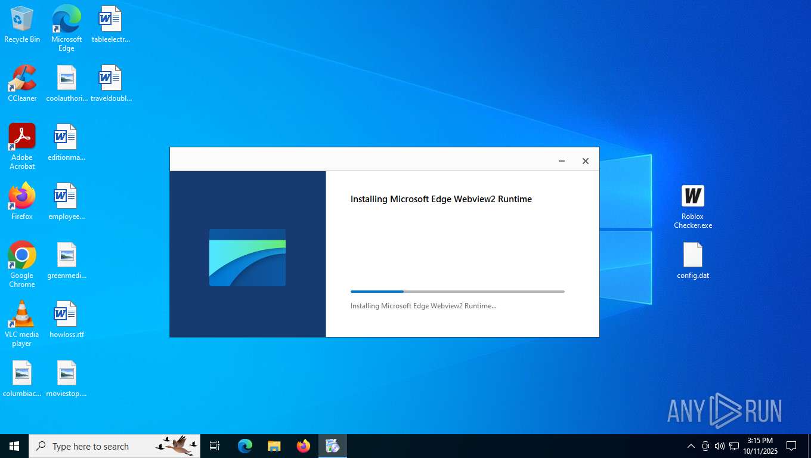Select the config.dat file icon

point(693,261)
